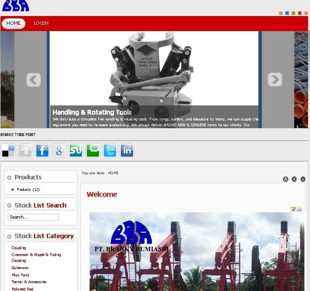Viewport: 310px width, 291px height.
Task: Share this post on StumbleUpon
Action: point(76,151)
